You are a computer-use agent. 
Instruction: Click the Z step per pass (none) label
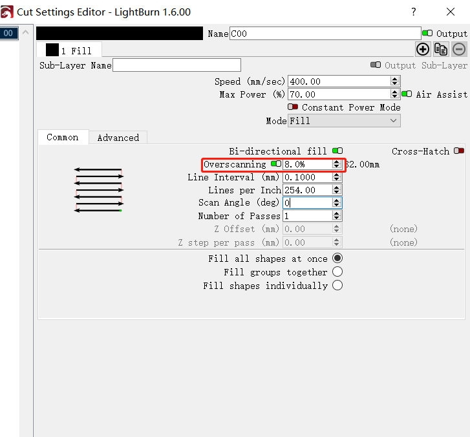(x=403, y=242)
